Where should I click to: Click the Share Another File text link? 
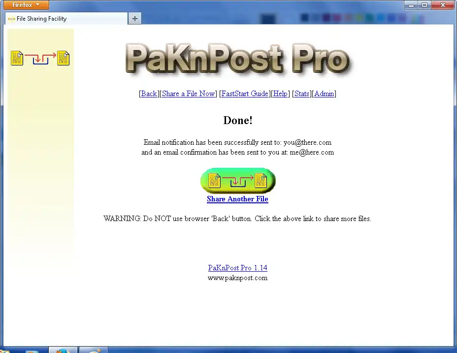237,199
